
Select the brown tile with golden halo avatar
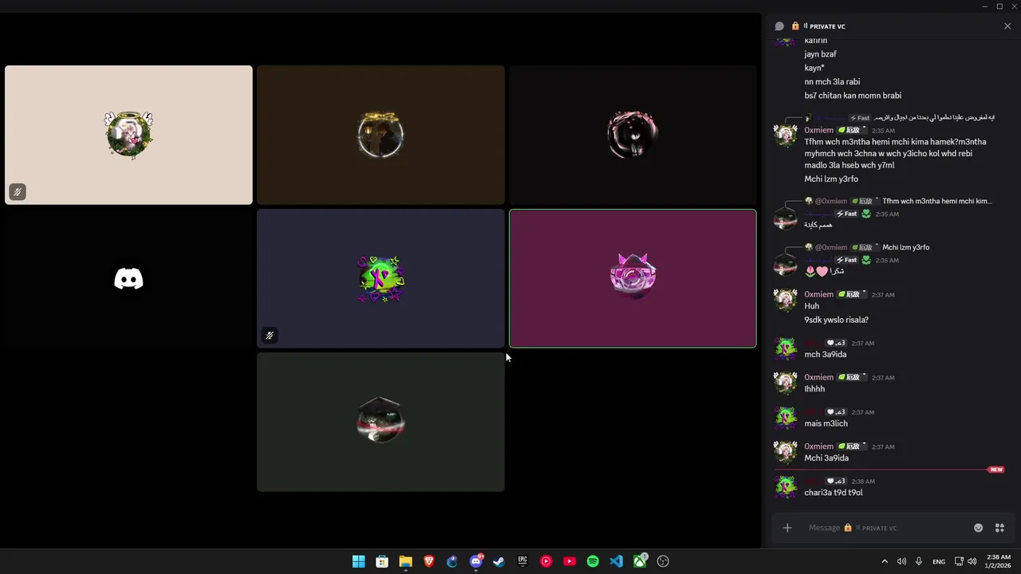[x=380, y=135]
